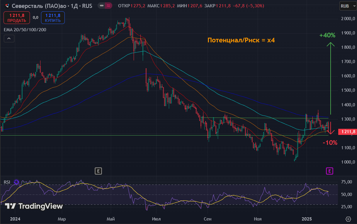
Task: Click the current price label 1211,8 on axis
Action: (x=348, y=132)
